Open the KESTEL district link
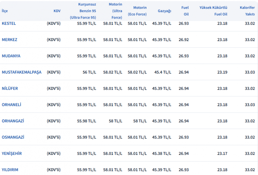 (x=9, y=24)
